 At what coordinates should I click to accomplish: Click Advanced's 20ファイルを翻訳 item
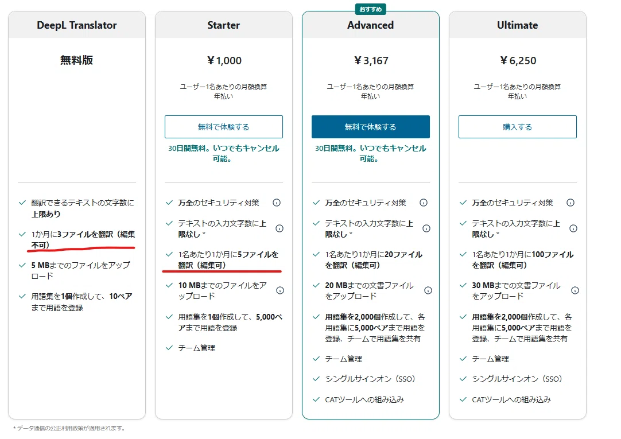click(x=374, y=260)
